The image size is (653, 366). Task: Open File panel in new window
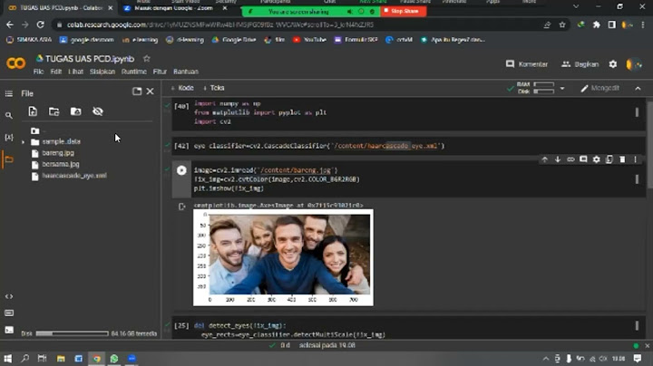pos(137,91)
